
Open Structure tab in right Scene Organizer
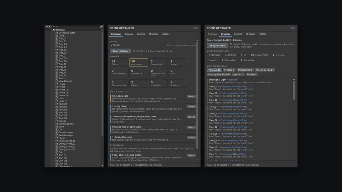[x=250, y=34]
